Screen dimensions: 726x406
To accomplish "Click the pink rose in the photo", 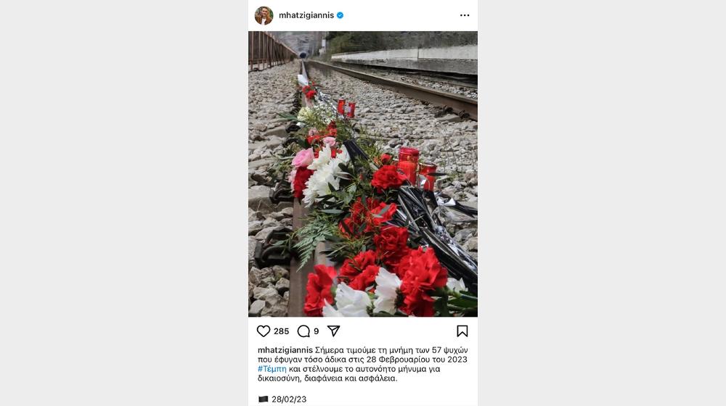I will click(303, 157).
